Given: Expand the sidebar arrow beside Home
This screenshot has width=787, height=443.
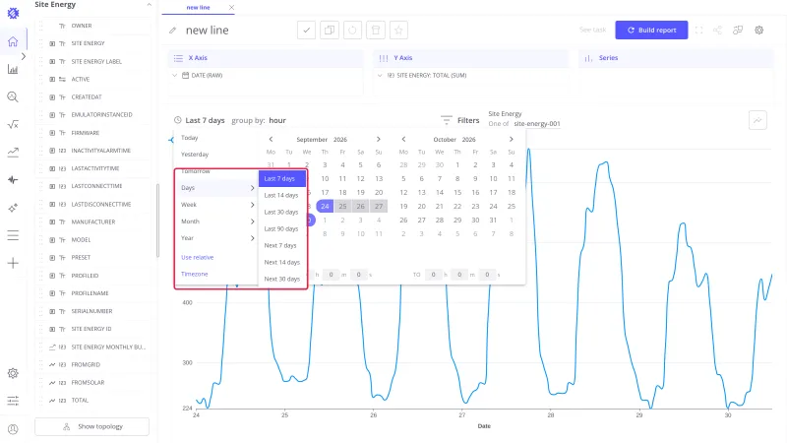Looking at the screenshot, I should tap(23, 57).
